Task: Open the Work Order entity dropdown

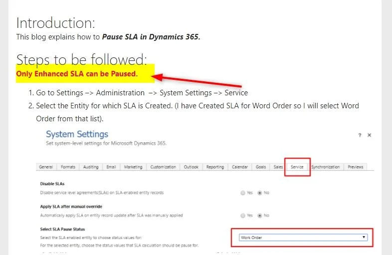Action: 303,238
